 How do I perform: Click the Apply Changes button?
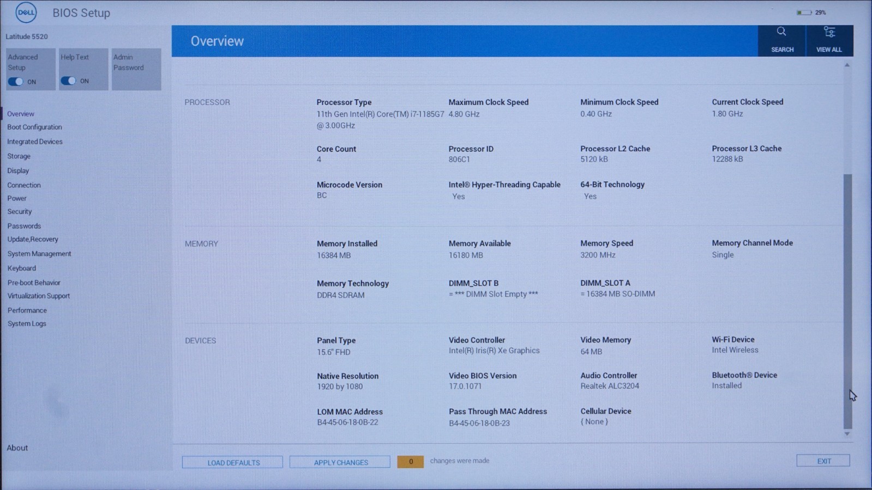pos(340,462)
